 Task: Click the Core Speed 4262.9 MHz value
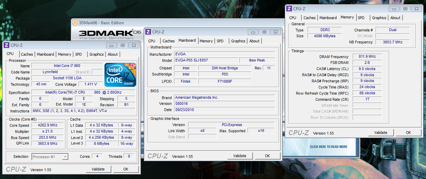pos(47,125)
